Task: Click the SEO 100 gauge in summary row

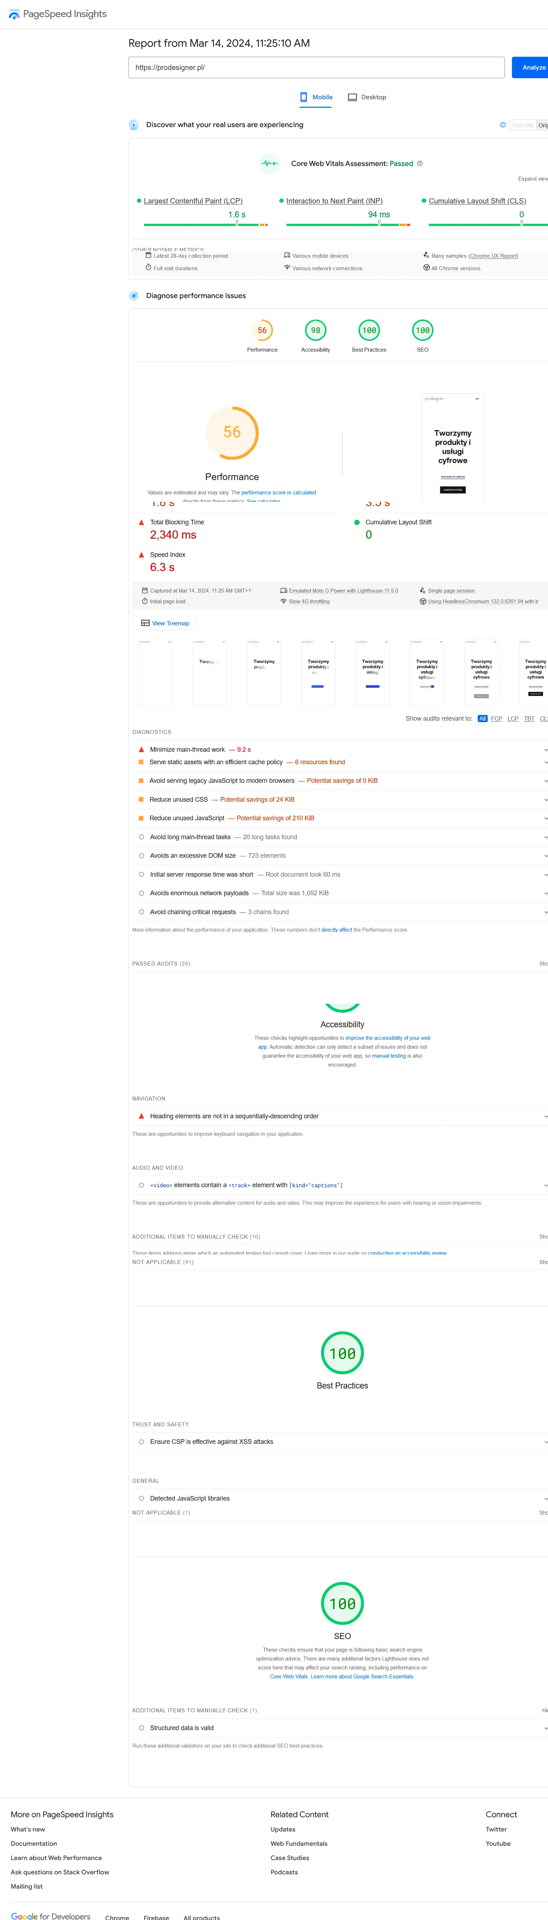Action: click(x=423, y=330)
